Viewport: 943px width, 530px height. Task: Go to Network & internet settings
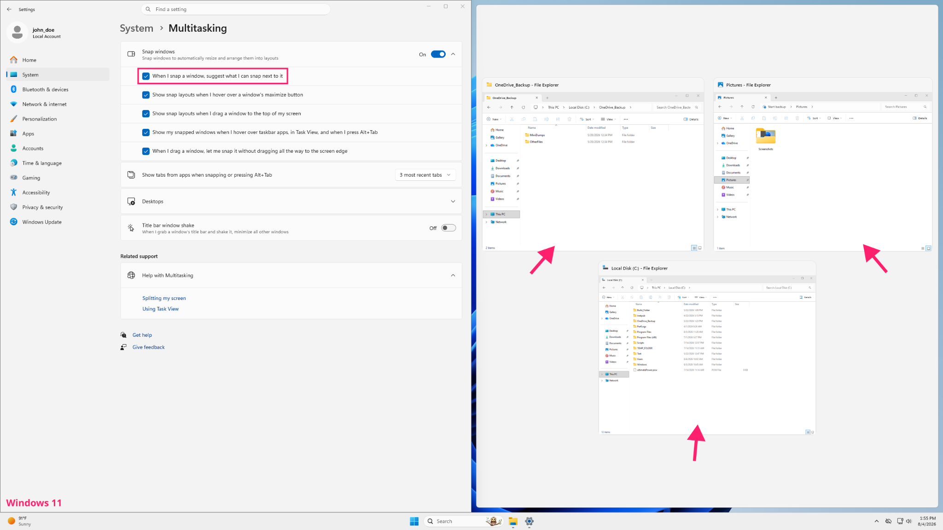click(58, 104)
